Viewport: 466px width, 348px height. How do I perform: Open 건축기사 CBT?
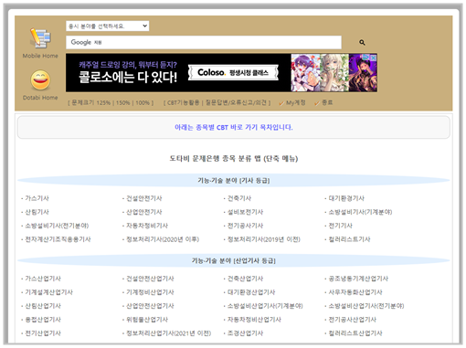pos(239,198)
